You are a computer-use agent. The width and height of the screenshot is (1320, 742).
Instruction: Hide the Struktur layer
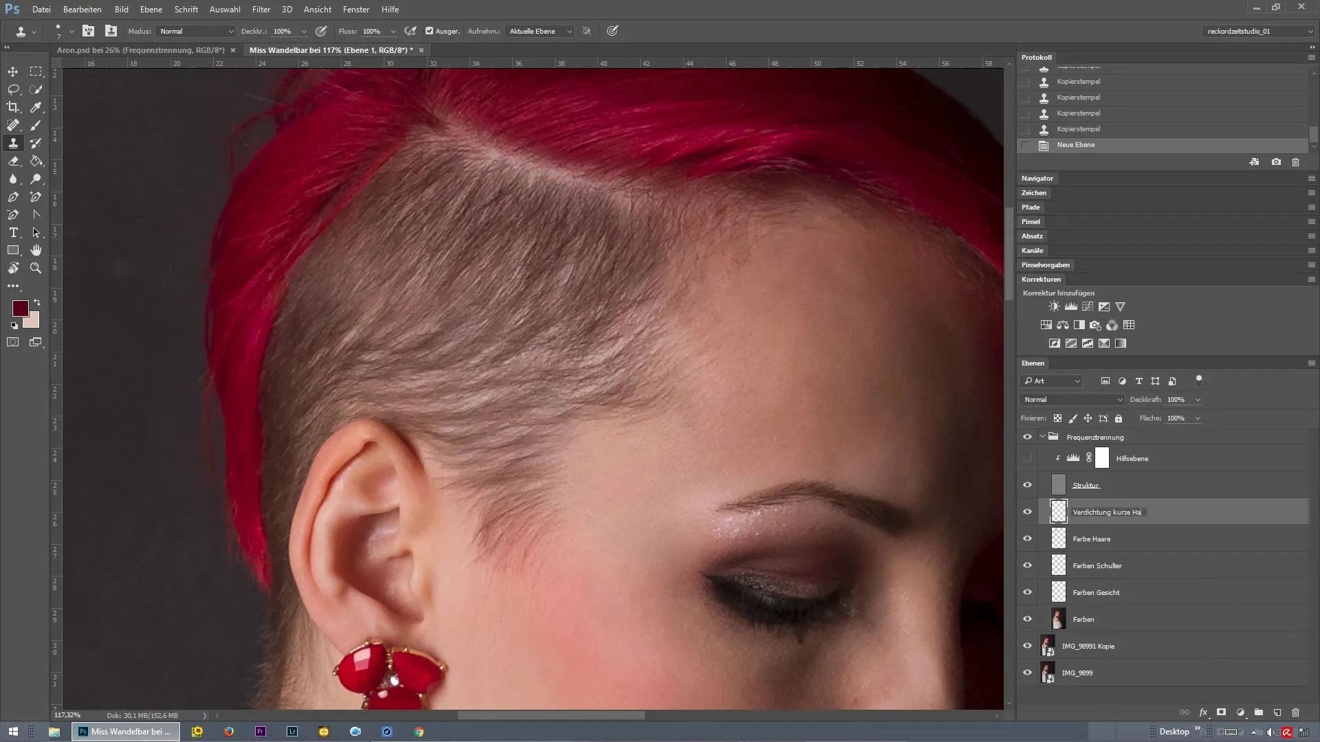coord(1027,485)
